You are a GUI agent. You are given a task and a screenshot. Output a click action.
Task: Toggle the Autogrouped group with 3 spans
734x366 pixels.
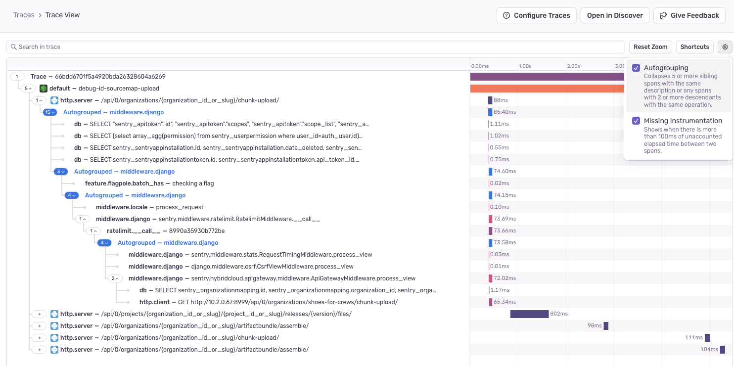[x=61, y=172]
